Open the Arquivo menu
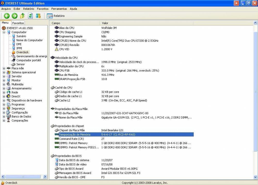 (6, 9)
